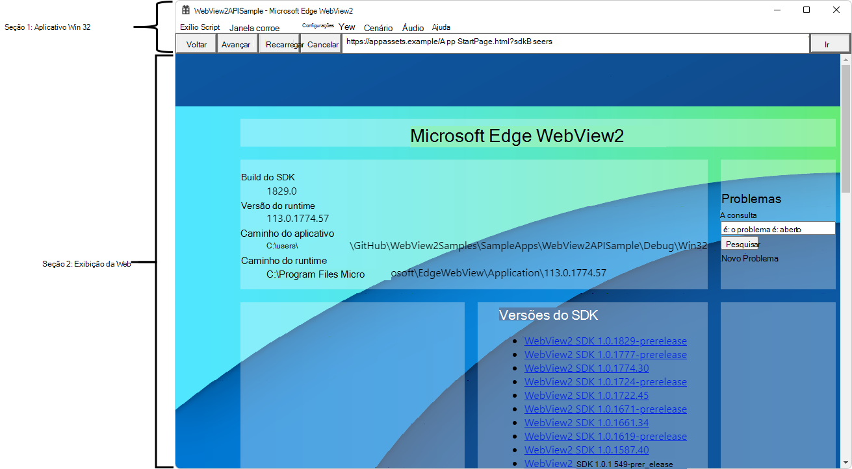Open the Ajuda menu
This screenshot has width=852, height=469.
pyautogui.click(x=441, y=28)
